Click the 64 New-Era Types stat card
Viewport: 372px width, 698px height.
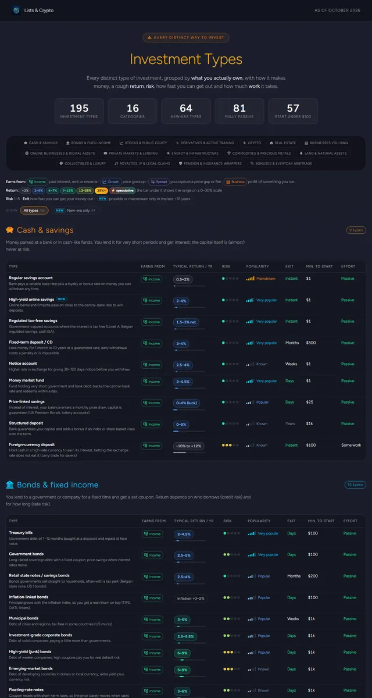coord(186,111)
